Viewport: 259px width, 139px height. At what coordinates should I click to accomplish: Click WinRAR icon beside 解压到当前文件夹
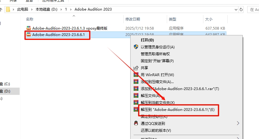point(136,102)
